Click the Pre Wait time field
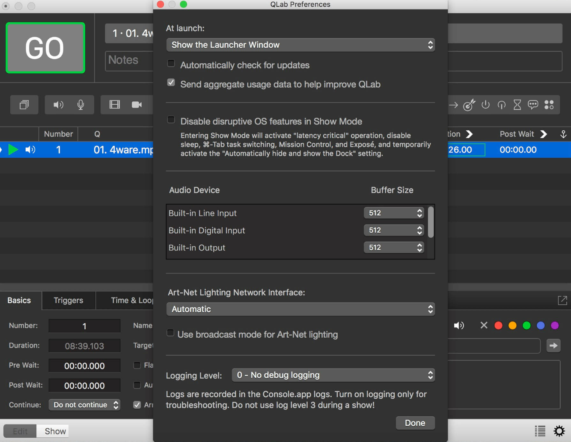 [x=84, y=365]
